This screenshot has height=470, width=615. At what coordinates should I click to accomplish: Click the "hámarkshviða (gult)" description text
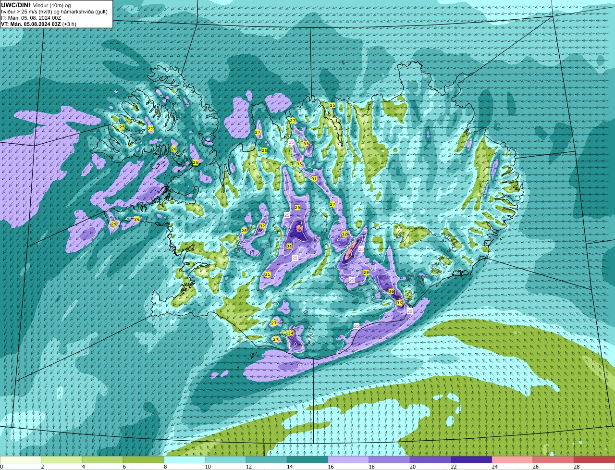click(x=85, y=12)
